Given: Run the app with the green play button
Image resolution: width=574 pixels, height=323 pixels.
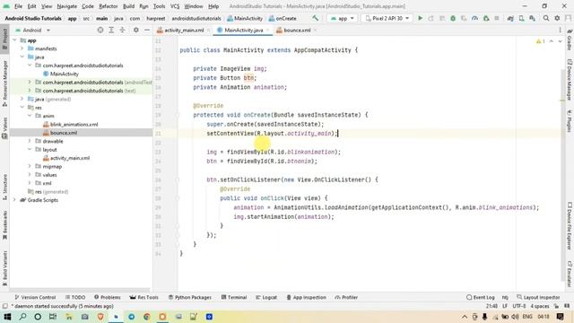Looking at the screenshot, I should tap(421, 18).
